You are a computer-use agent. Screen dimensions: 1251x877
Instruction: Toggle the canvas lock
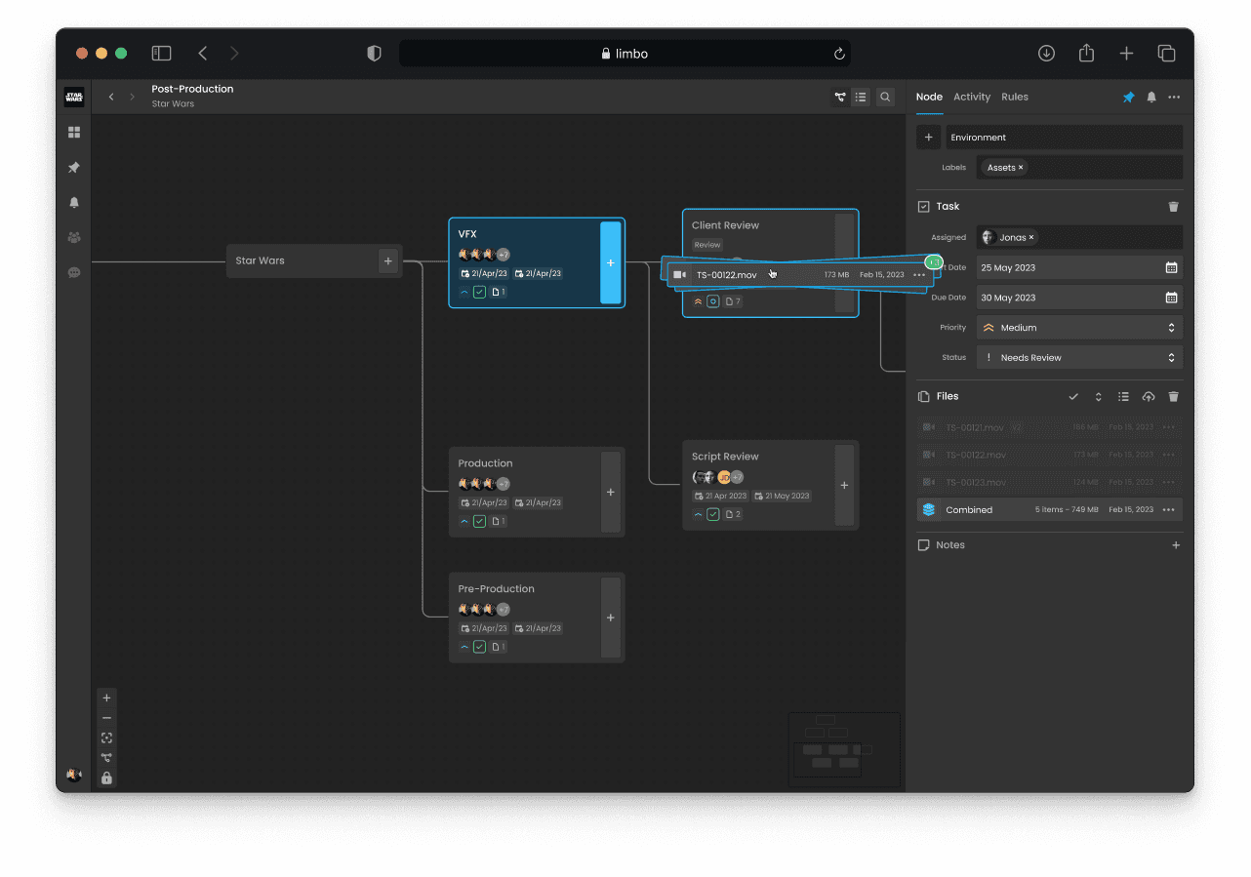point(106,778)
